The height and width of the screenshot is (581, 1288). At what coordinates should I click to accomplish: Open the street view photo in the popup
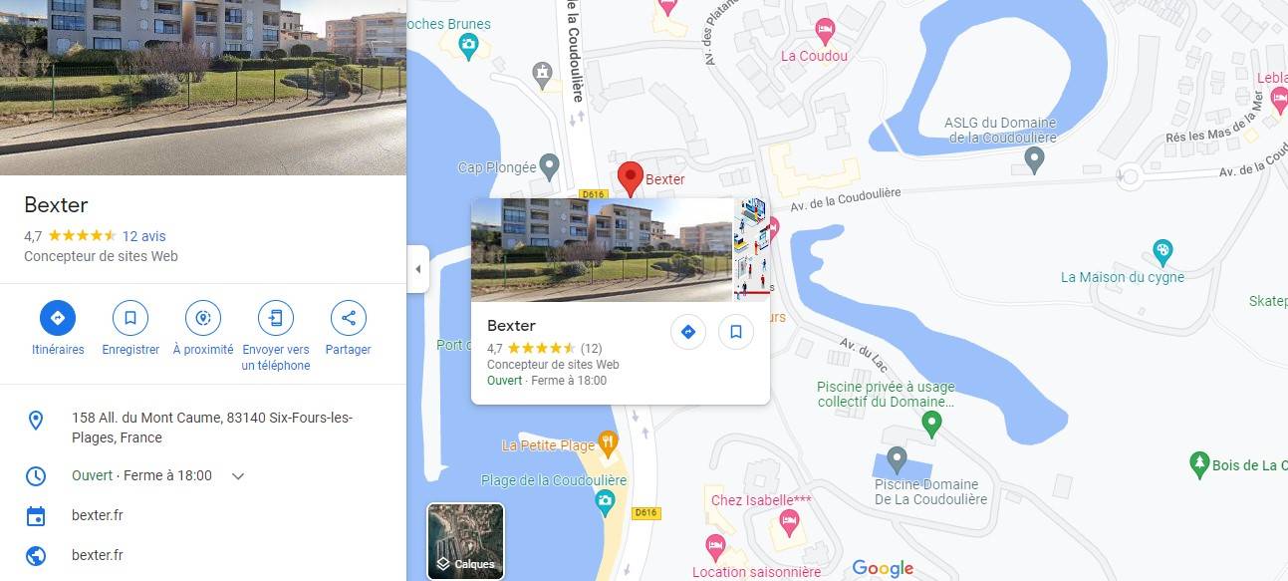coord(602,249)
